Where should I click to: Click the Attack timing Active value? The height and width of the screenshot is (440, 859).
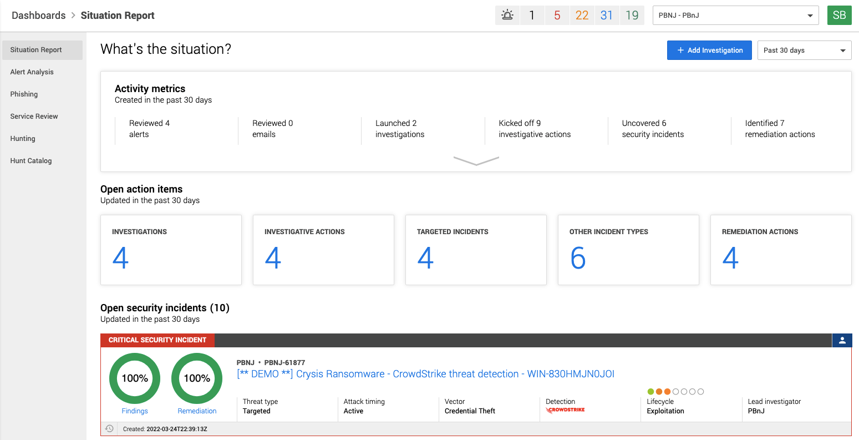(x=353, y=411)
